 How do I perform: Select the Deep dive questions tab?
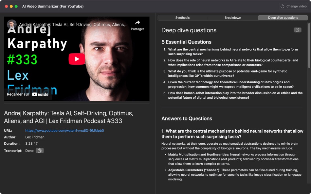point(283,18)
